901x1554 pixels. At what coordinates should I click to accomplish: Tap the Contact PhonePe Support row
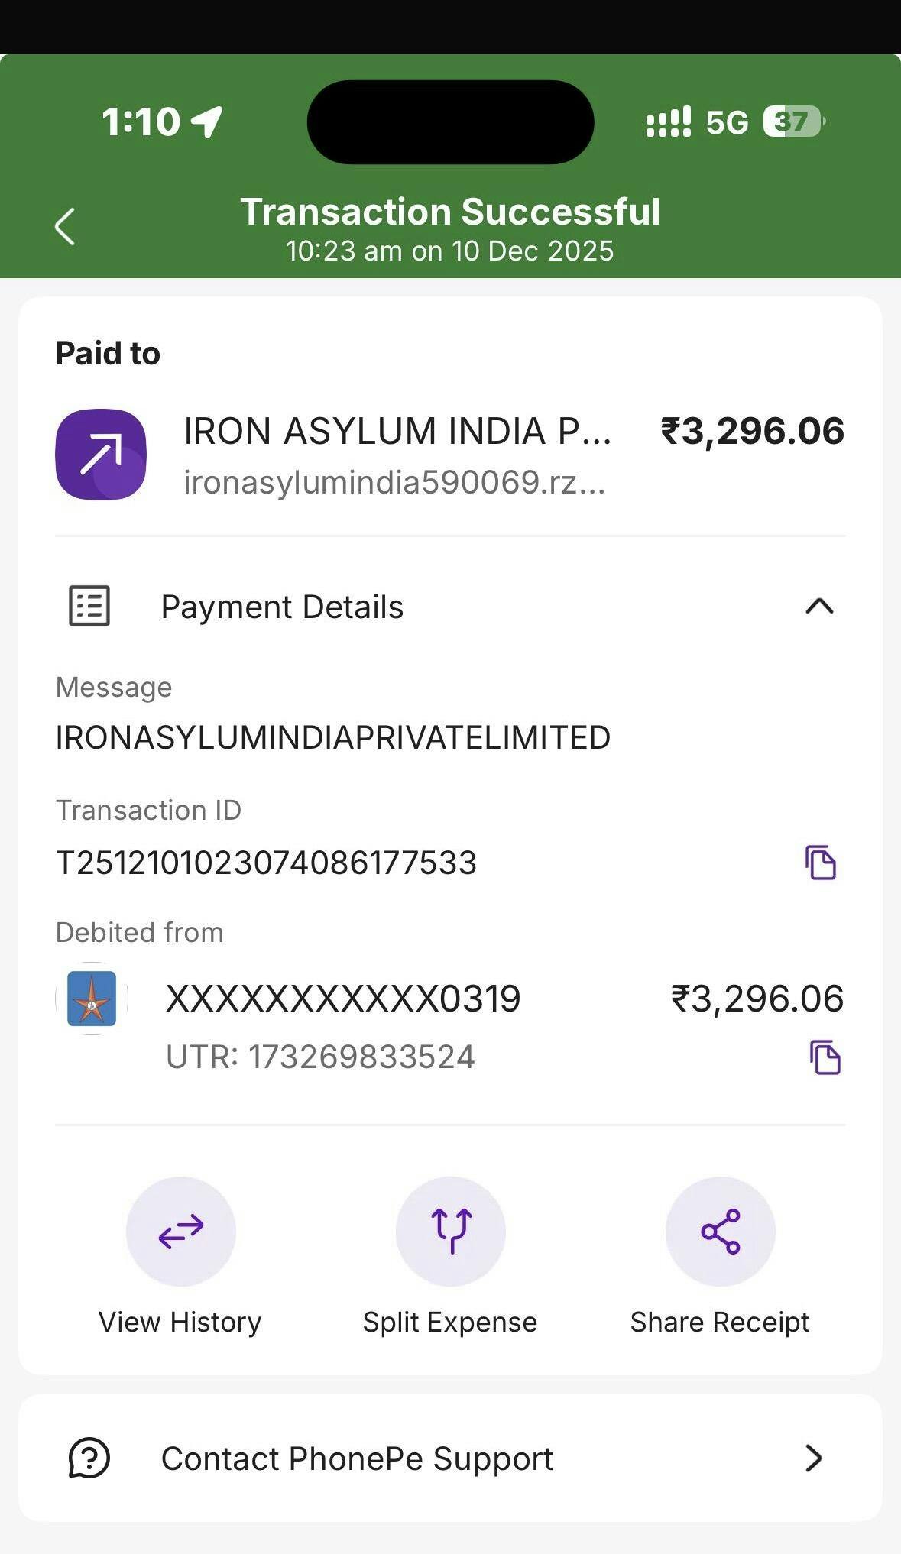357,1458
